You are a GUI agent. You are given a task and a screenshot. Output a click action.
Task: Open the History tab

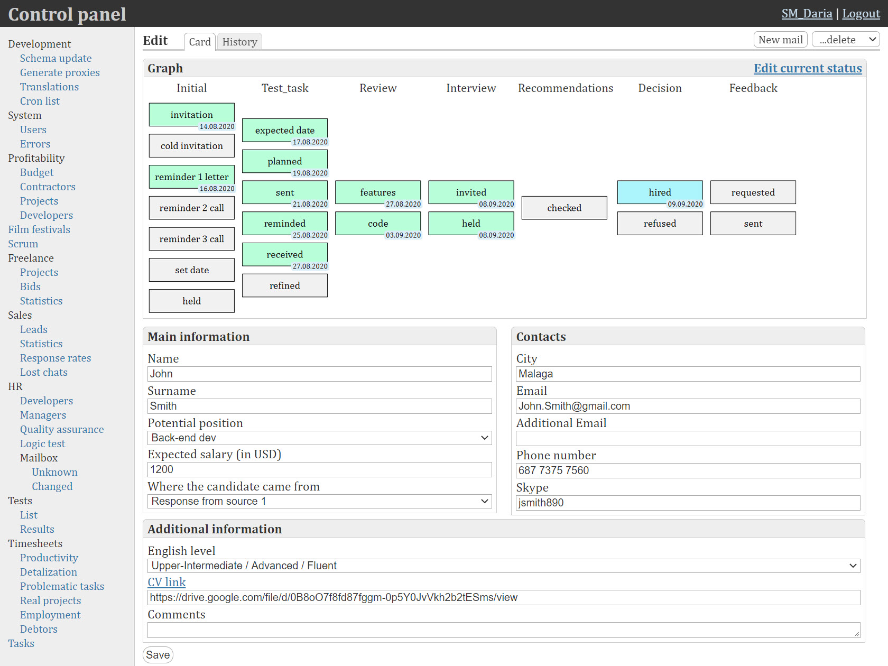tap(239, 42)
